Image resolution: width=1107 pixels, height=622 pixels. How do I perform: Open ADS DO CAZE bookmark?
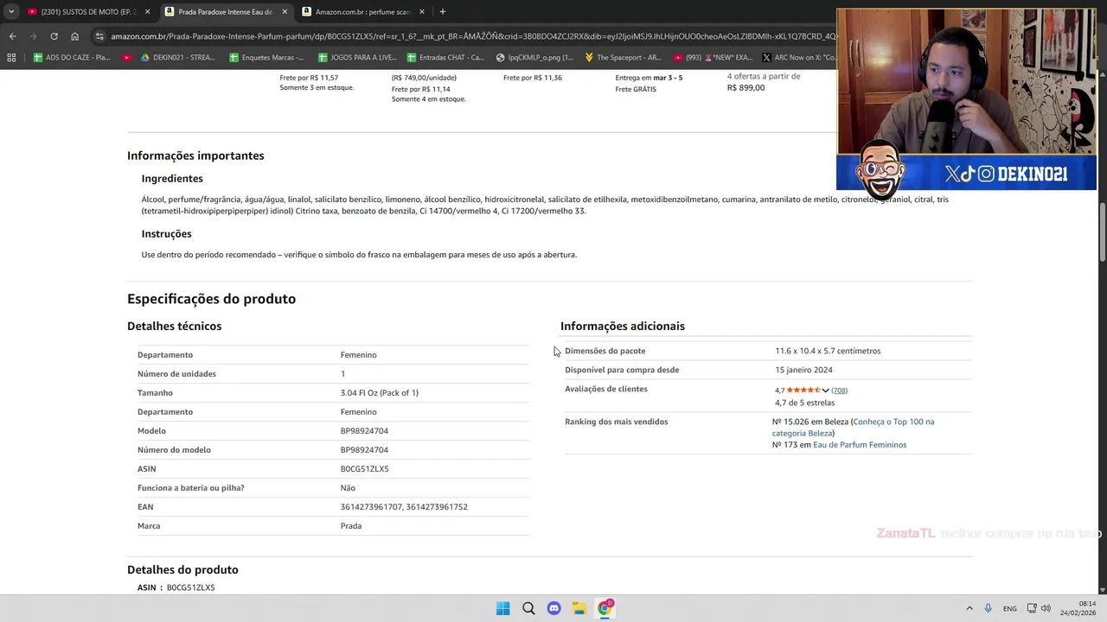tap(71, 57)
